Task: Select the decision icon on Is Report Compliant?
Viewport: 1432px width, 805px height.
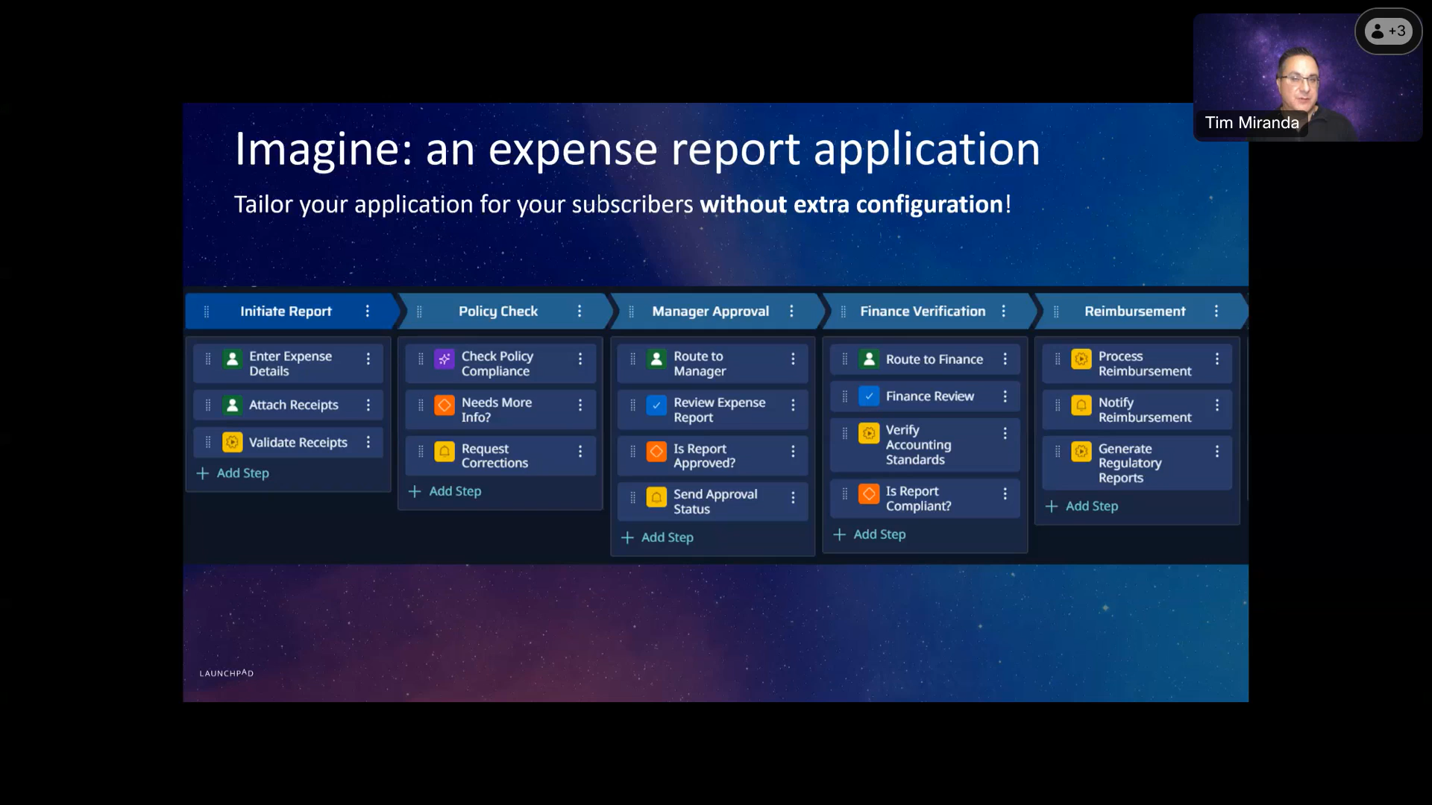Action: 869,494
